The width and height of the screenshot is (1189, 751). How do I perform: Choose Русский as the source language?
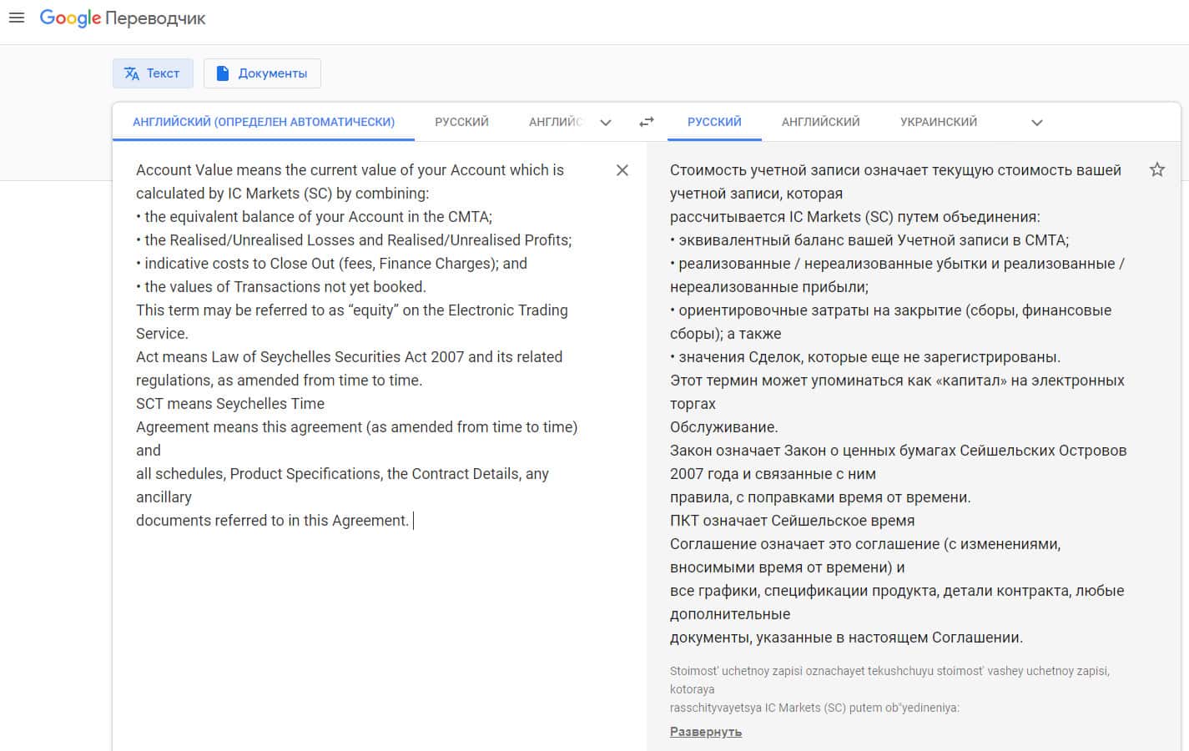(461, 122)
